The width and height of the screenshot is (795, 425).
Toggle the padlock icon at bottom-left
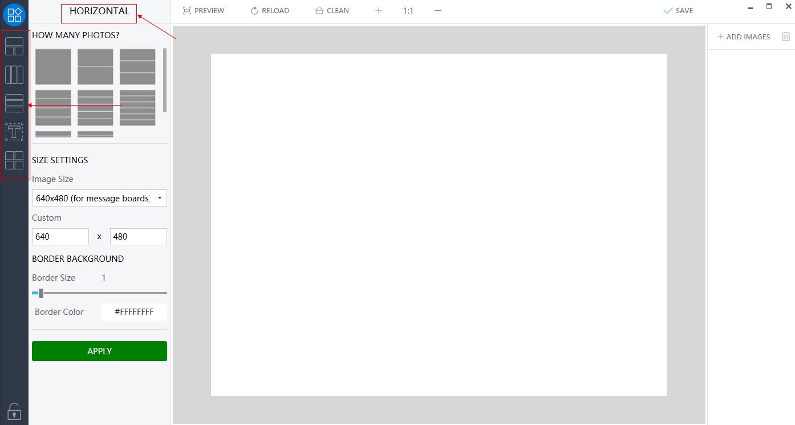click(14, 411)
